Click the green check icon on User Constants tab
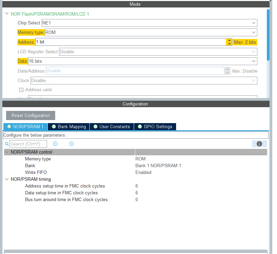This screenshot has width=277, height=254. pos(95,126)
